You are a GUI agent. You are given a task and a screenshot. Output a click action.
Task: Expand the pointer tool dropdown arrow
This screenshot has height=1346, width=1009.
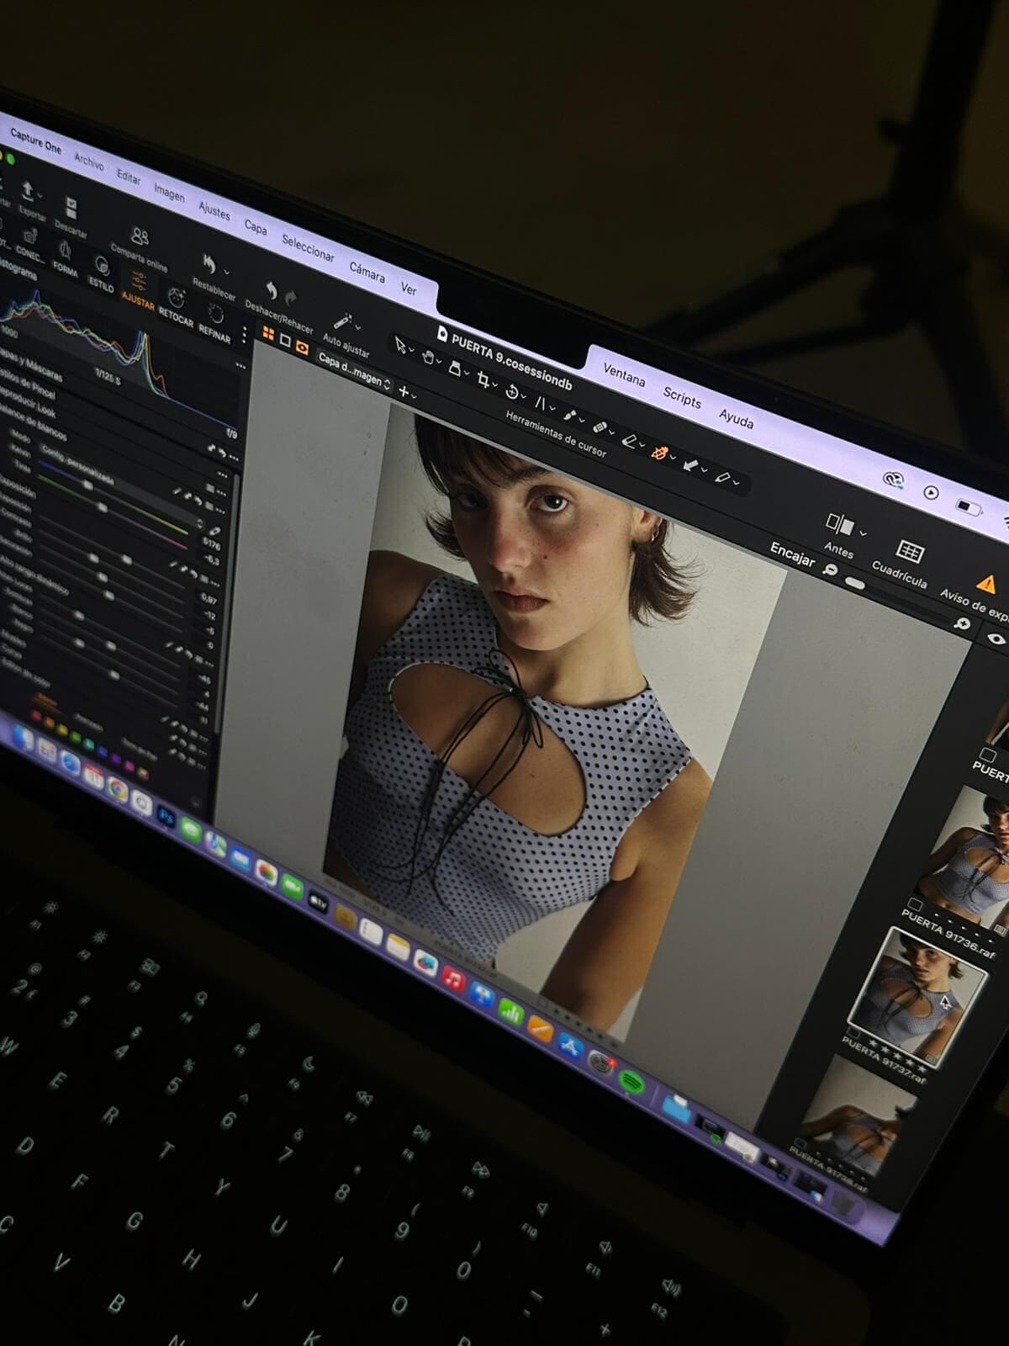pyautogui.click(x=412, y=350)
